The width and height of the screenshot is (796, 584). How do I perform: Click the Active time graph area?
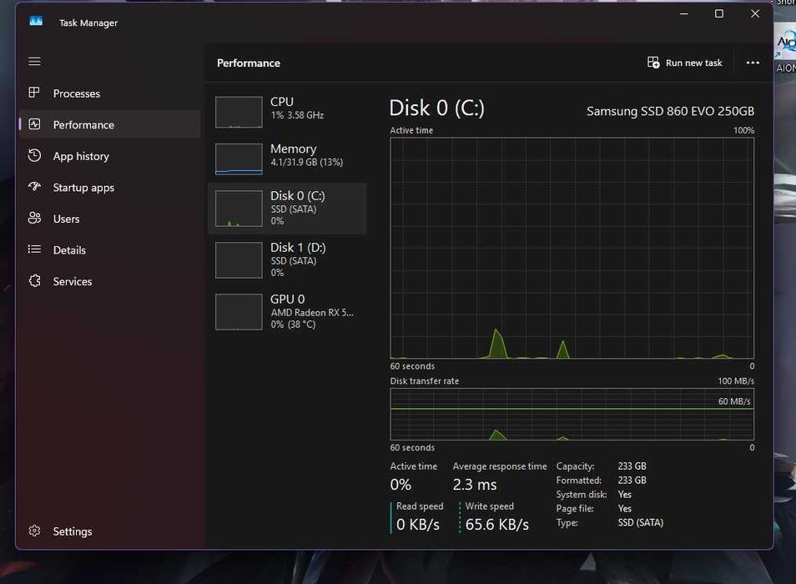tap(572, 248)
